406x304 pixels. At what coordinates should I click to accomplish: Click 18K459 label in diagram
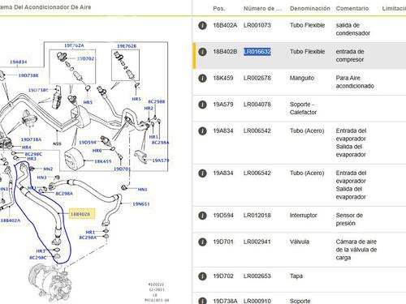point(103,161)
